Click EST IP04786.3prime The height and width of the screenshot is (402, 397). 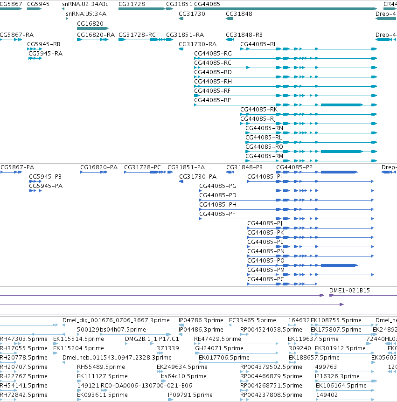[x=201, y=320]
